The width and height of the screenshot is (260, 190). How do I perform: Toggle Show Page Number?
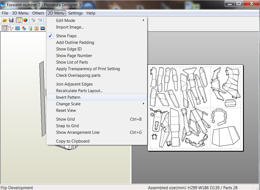pyautogui.click(x=97, y=56)
